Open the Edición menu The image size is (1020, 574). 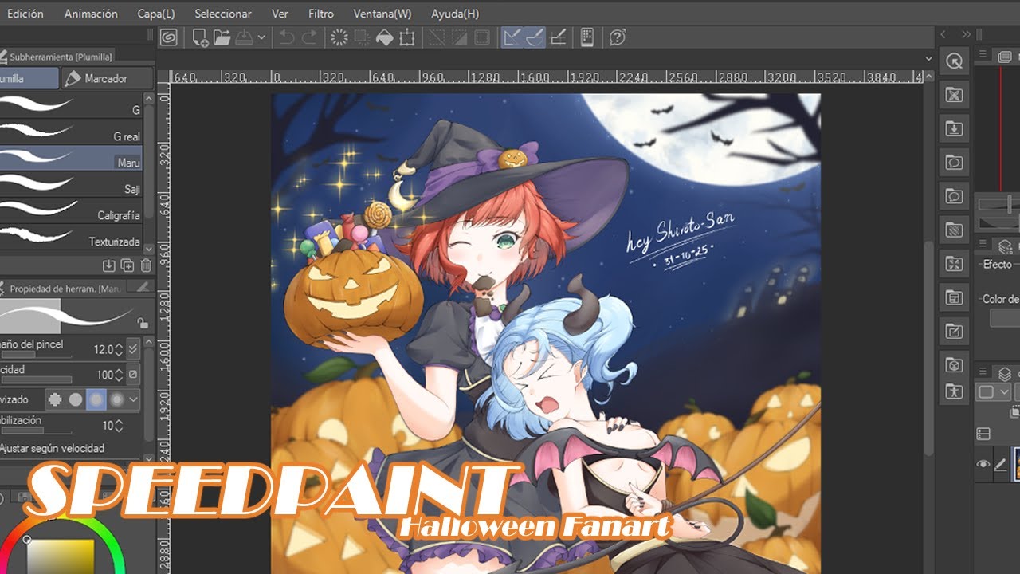tap(25, 14)
